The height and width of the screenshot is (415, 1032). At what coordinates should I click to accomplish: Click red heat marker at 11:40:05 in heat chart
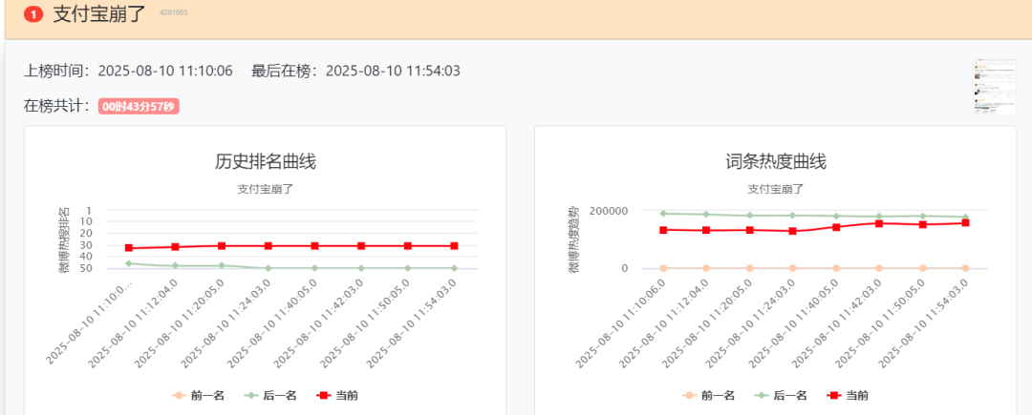pos(836,227)
